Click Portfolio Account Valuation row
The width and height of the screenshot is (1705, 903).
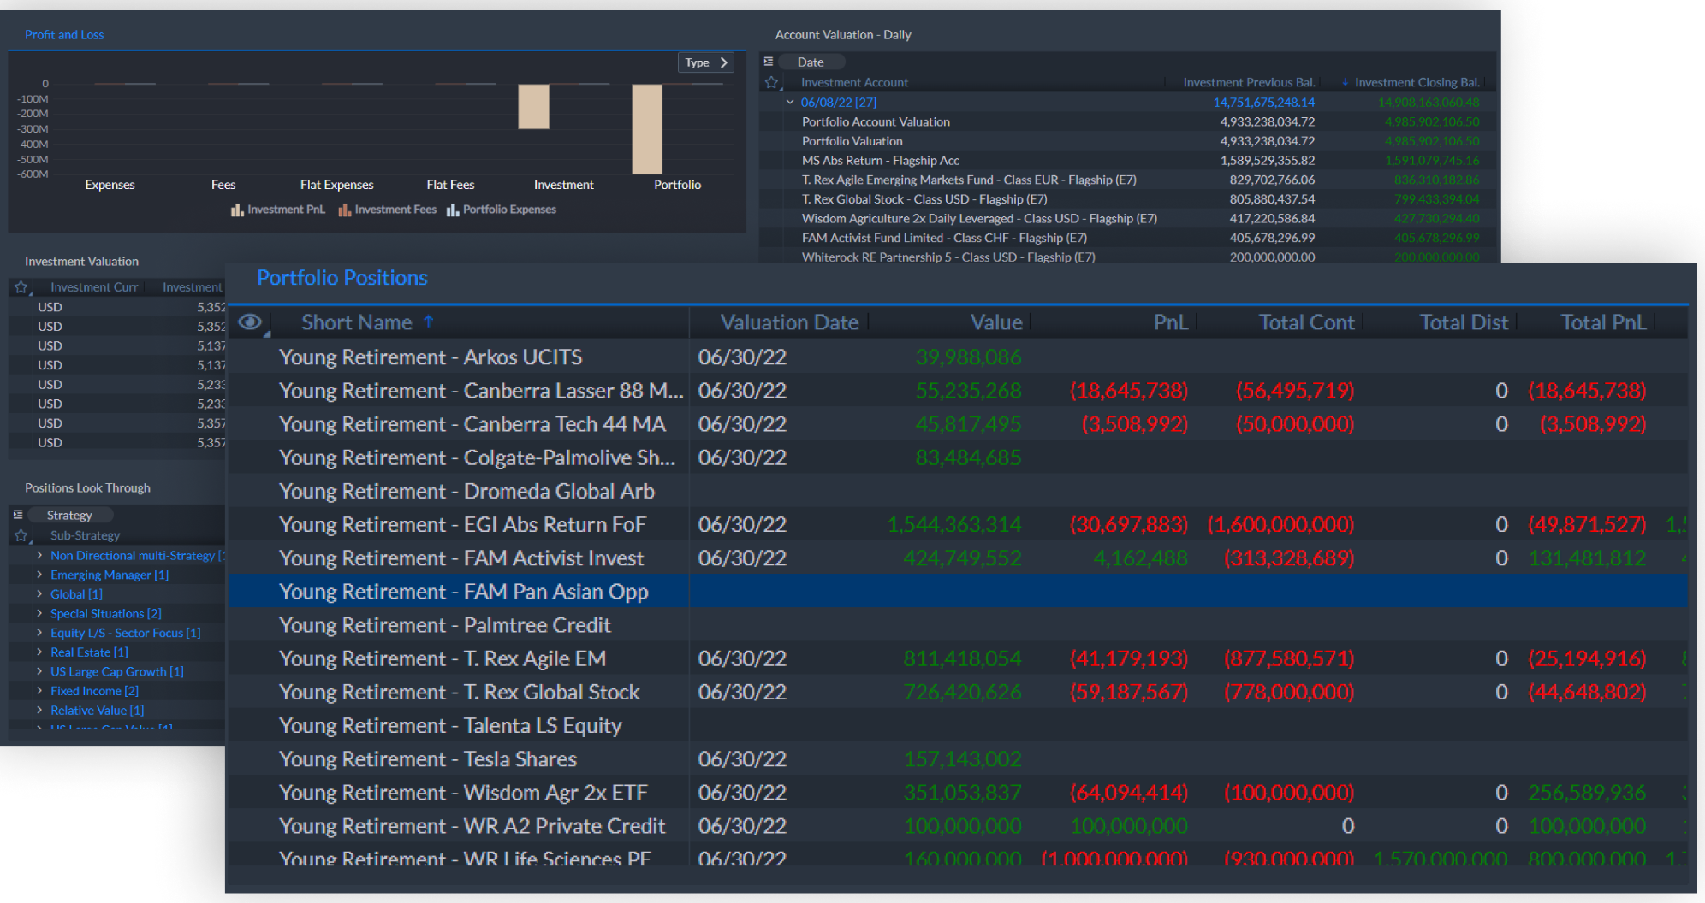point(1128,121)
